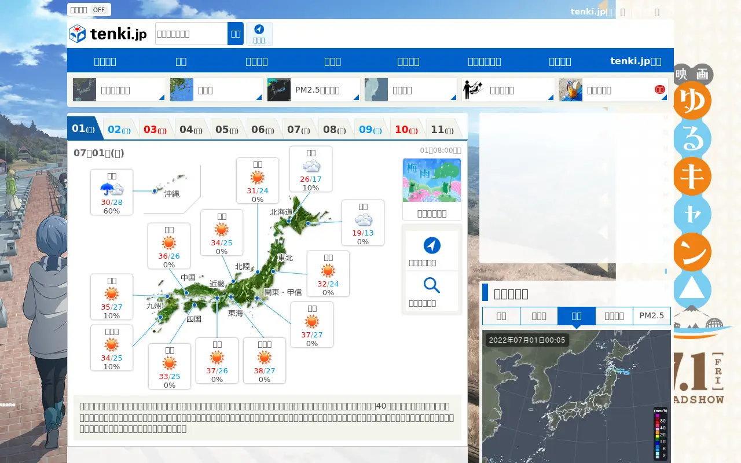Click the sun icon on the 35/27 forecast card
Viewport: 741px width, 463px height.
coord(112,294)
